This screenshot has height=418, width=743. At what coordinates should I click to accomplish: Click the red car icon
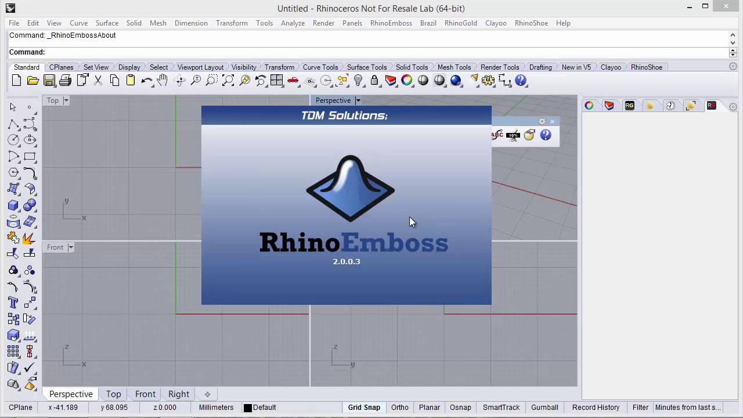pyautogui.click(x=293, y=81)
